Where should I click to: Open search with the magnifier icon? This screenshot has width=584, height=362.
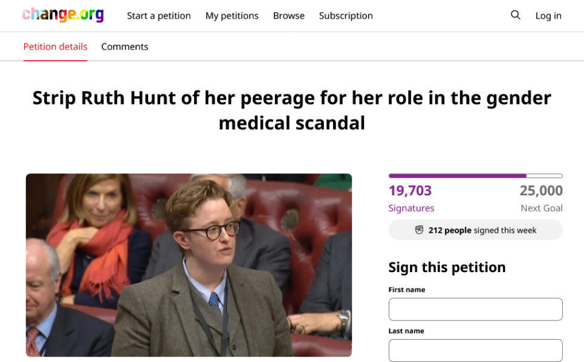[x=515, y=15]
